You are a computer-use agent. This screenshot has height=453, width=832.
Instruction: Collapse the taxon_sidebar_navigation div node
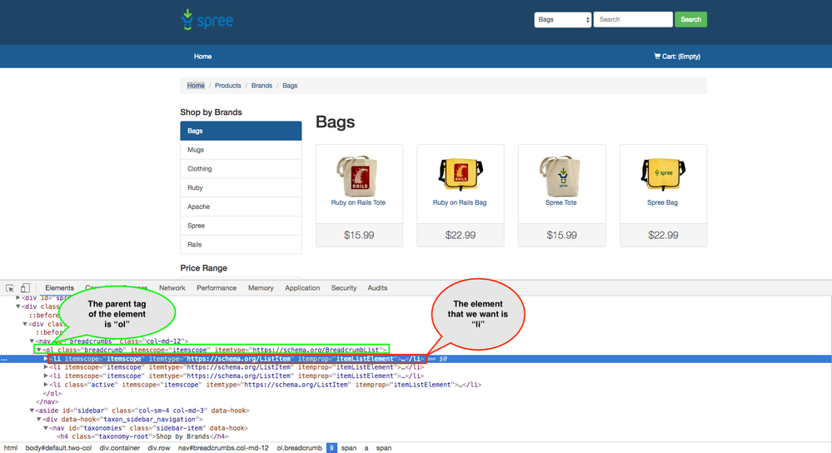[39, 419]
